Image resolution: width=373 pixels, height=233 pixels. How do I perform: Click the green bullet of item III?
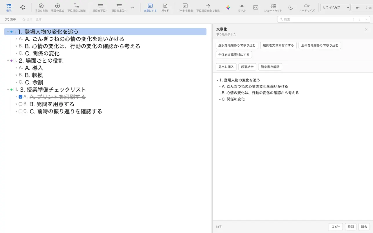(x=12, y=90)
